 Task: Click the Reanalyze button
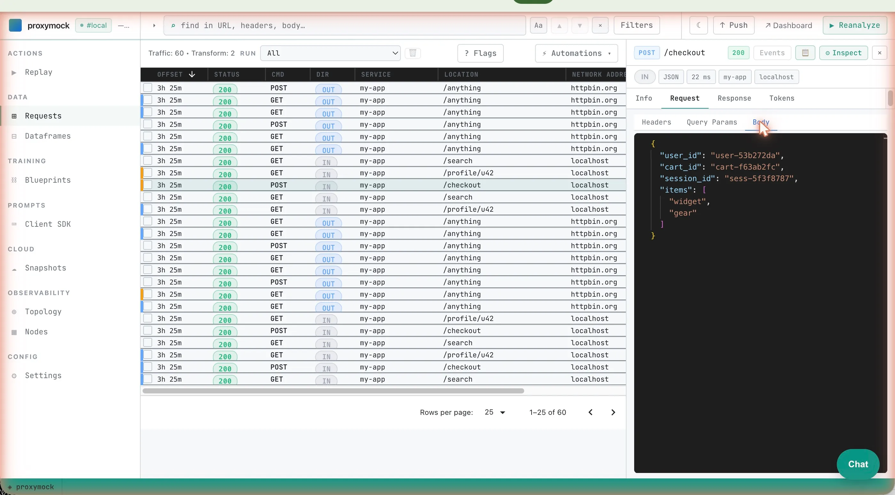click(854, 25)
